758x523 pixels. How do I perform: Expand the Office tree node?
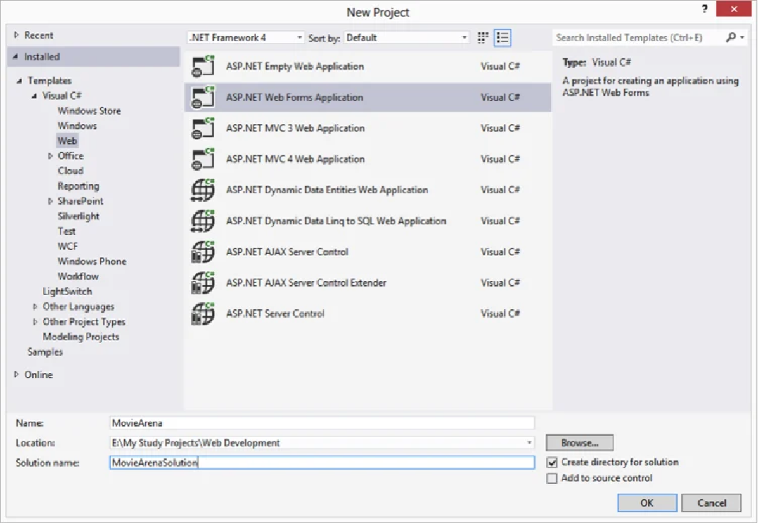pyautogui.click(x=50, y=156)
